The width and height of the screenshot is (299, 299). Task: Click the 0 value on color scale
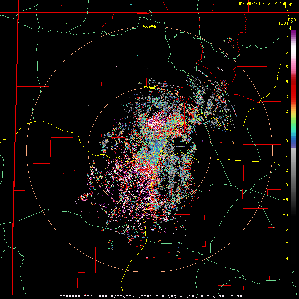coord(287,141)
